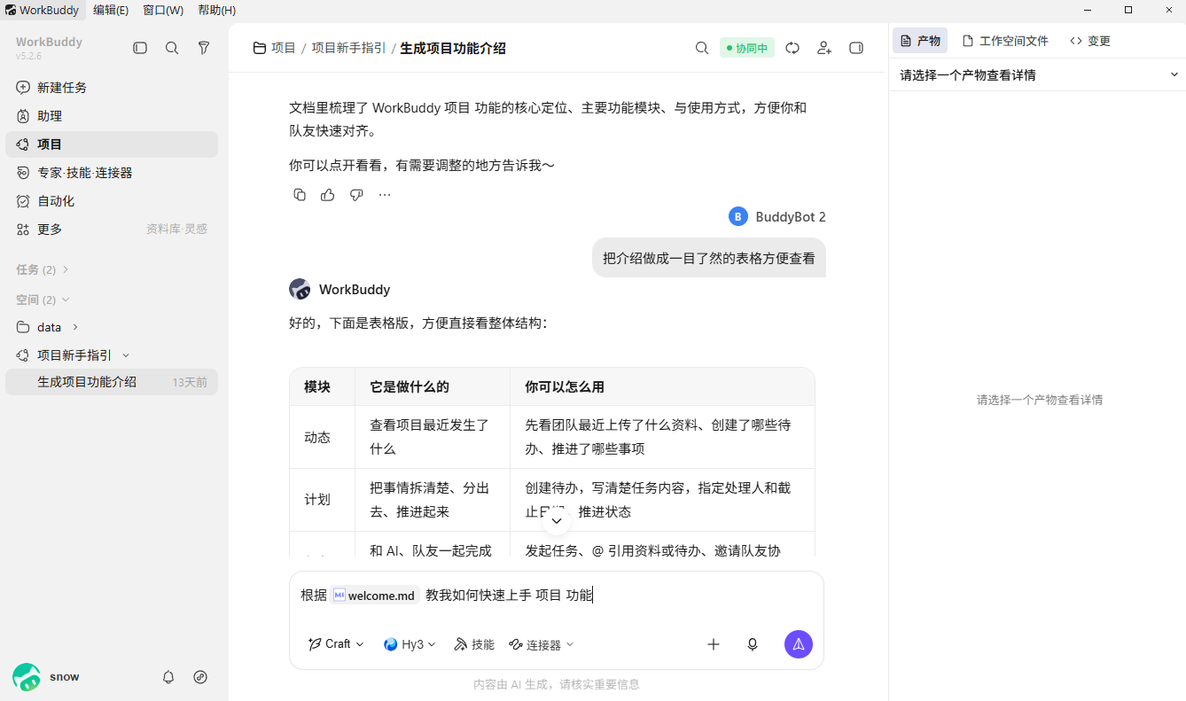The width and height of the screenshot is (1186, 701).
Task: Click the refresh sync icon in header
Action: click(x=792, y=48)
